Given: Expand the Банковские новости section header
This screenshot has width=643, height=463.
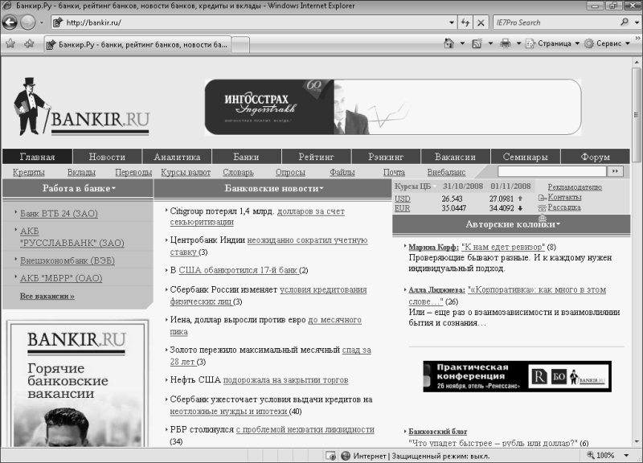Looking at the screenshot, I should [x=273, y=188].
